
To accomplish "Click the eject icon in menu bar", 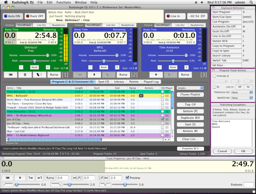I will (196, 2).
